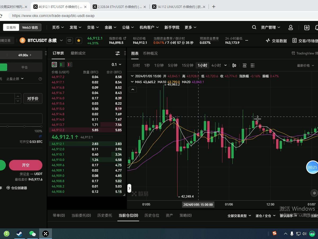Image resolution: width=318 pixels, height=239 pixels.
Task: Show sell-orders-only order book view
Action: [70, 65]
